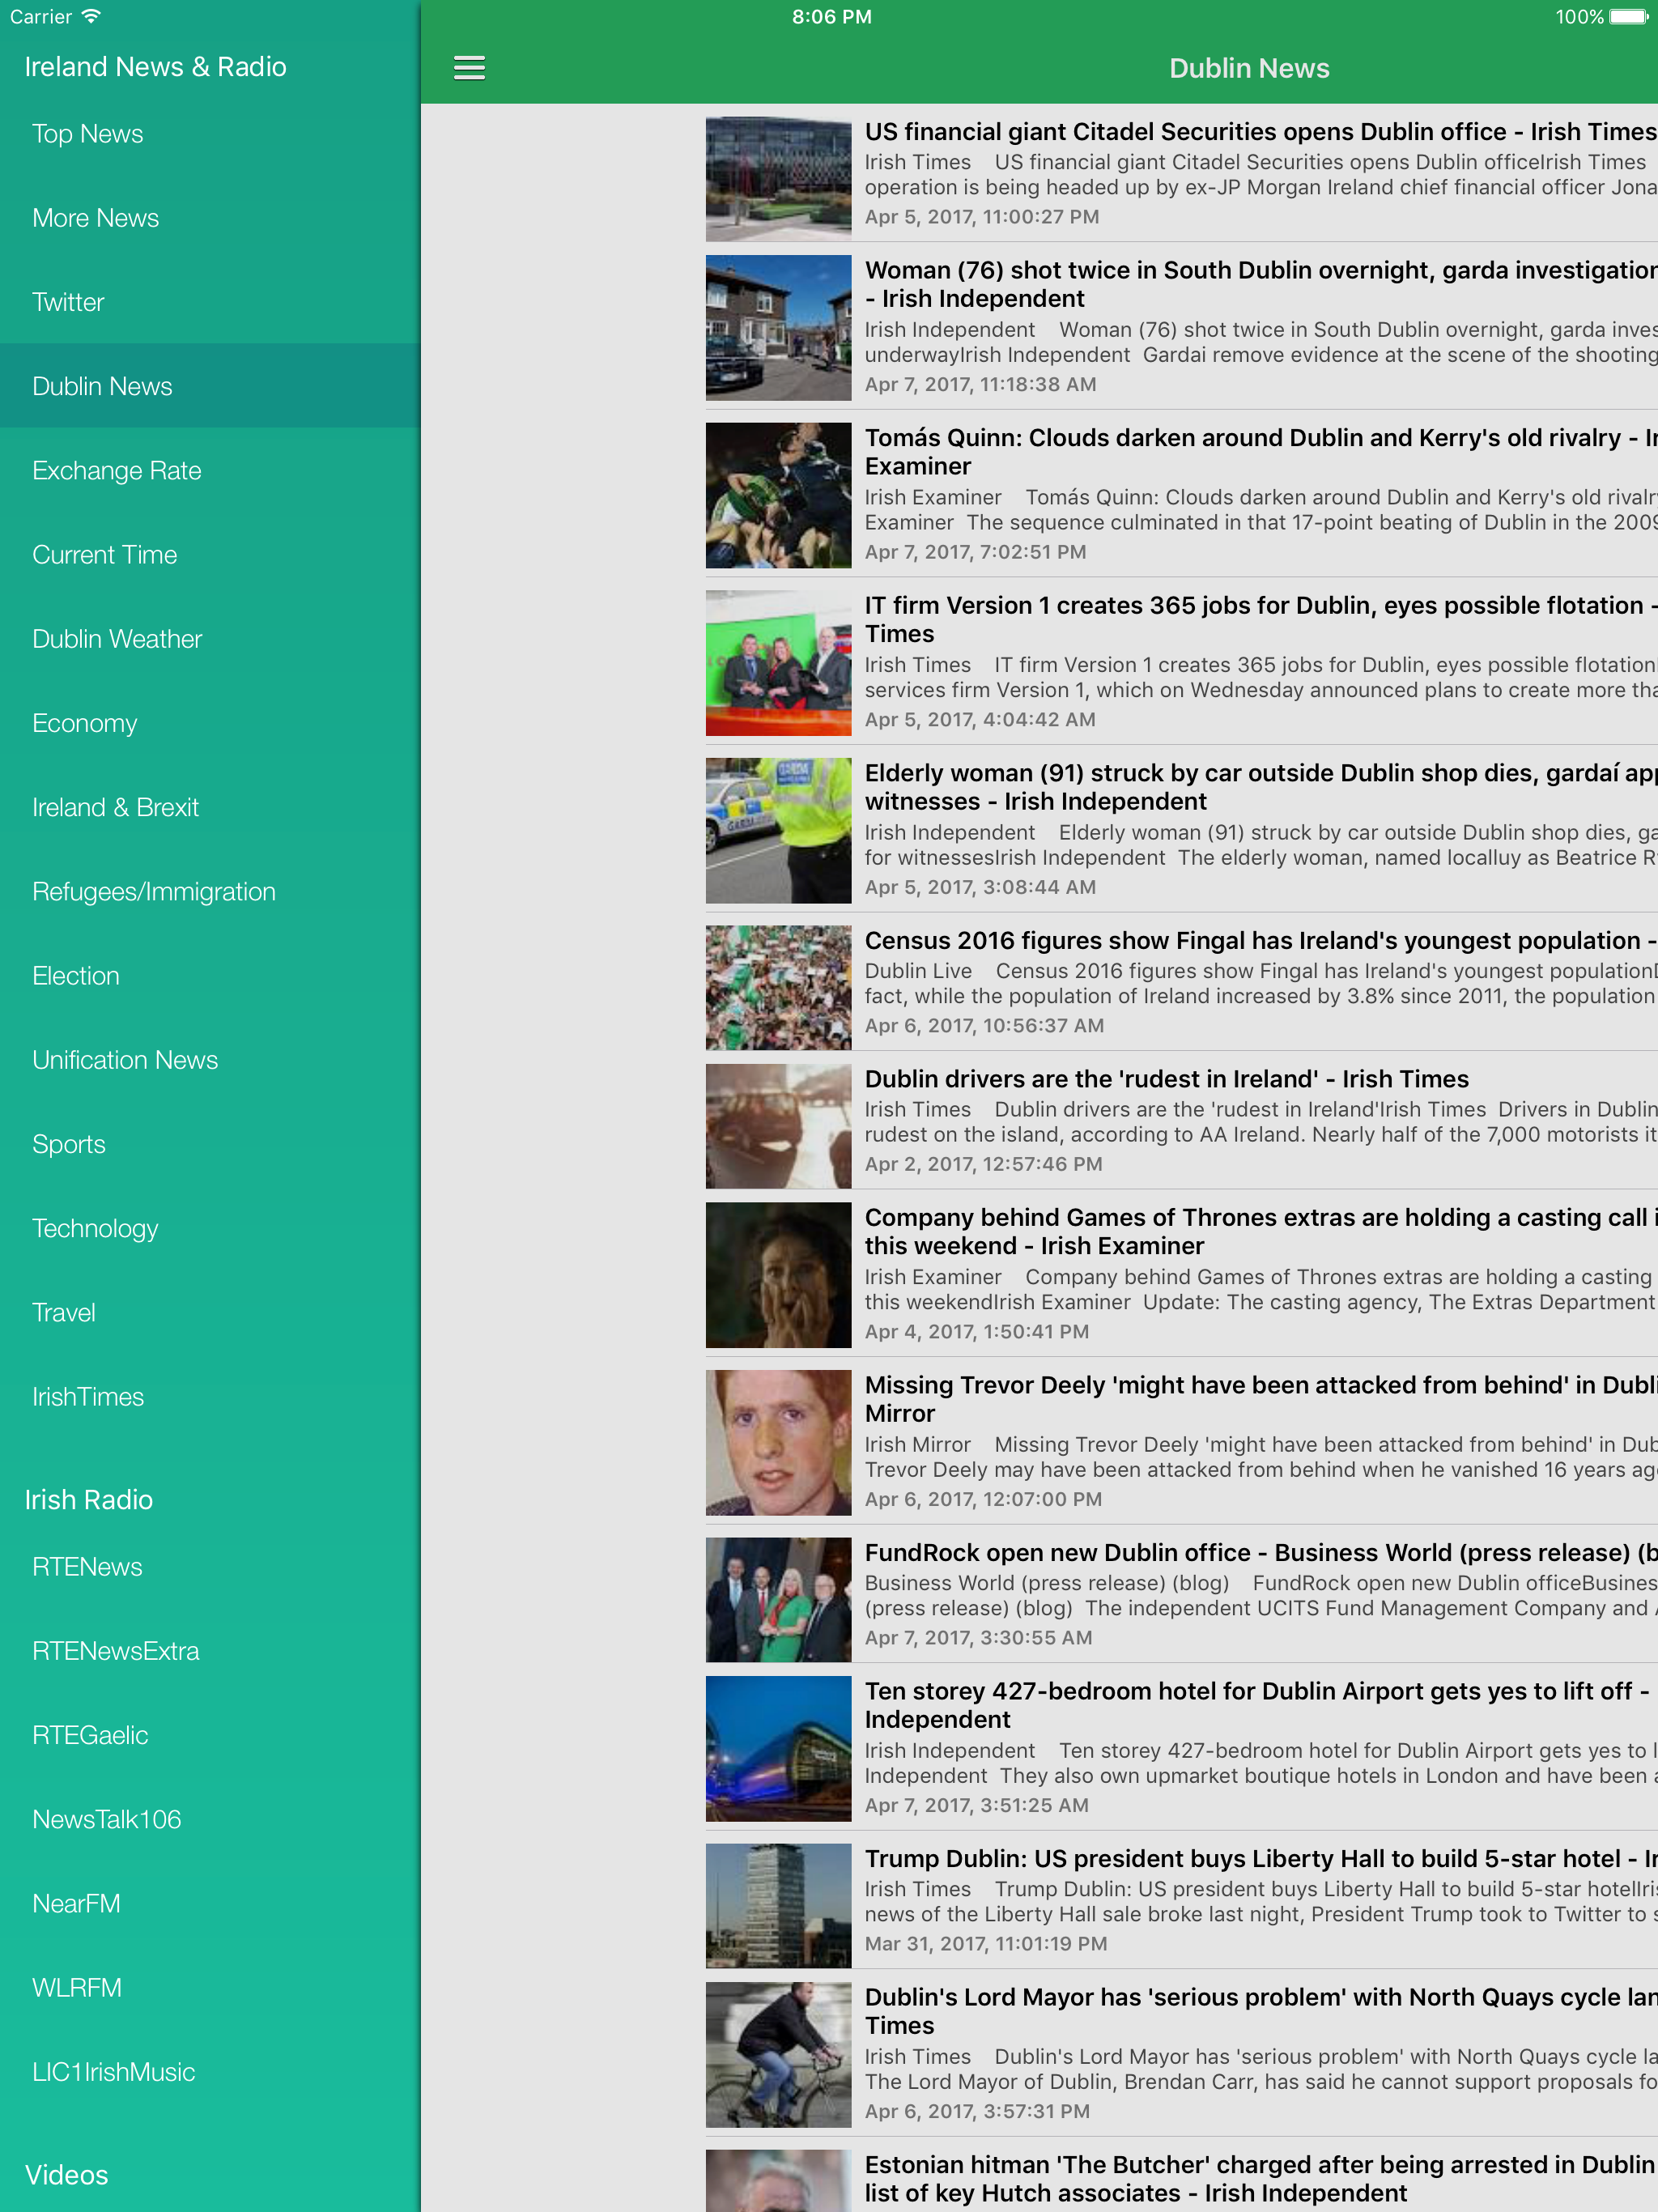The width and height of the screenshot is (1658, 2212).
Task: Open Top News in the sidebar
Action: [210, 134]
